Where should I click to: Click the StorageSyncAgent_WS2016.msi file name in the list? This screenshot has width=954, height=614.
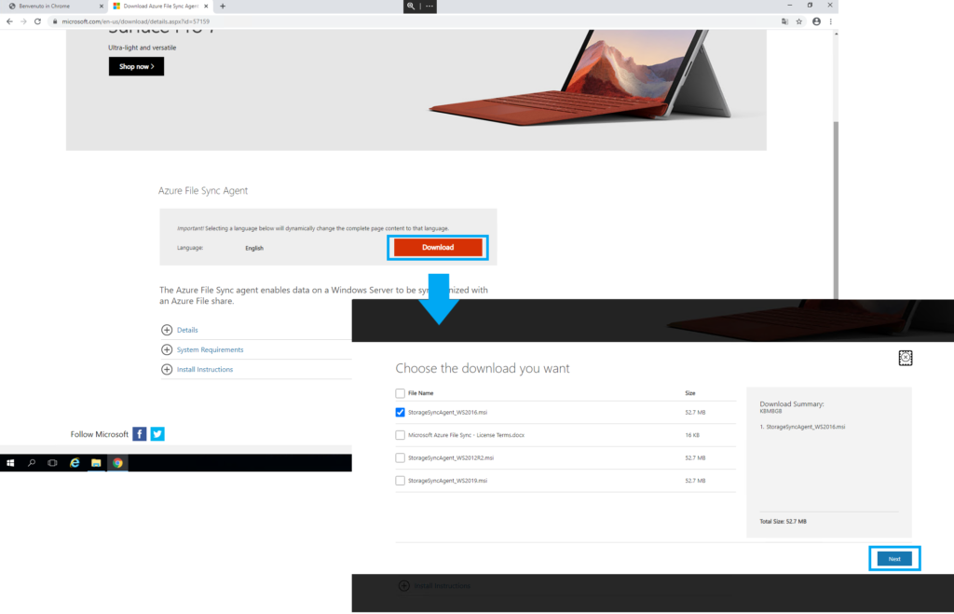click(448, 413)
